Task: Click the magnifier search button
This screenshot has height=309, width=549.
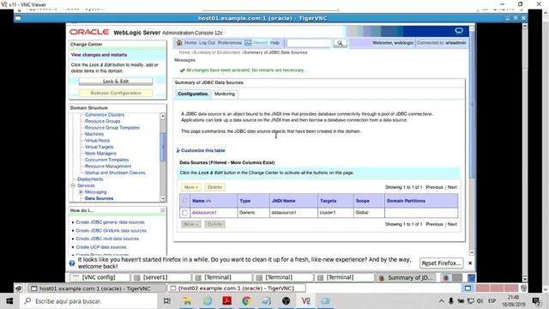Action: [340, 43]
